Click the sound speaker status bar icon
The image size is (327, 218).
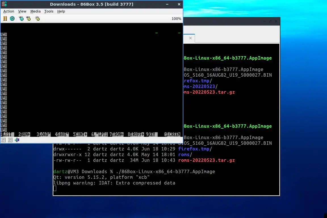point(17,140)
